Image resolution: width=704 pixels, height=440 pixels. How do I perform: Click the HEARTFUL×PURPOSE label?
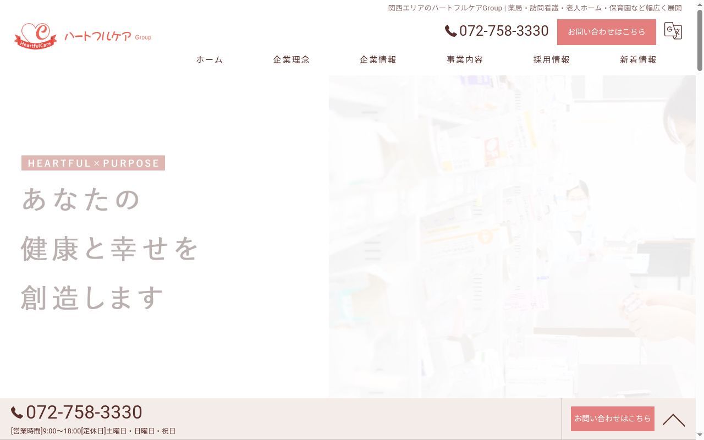(x=94, y=163)
